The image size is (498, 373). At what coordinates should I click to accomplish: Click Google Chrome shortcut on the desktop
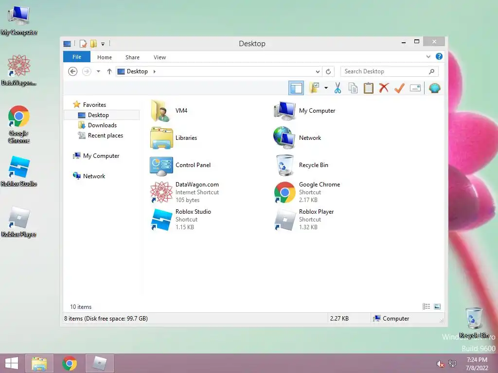click(x=19, y=124)
